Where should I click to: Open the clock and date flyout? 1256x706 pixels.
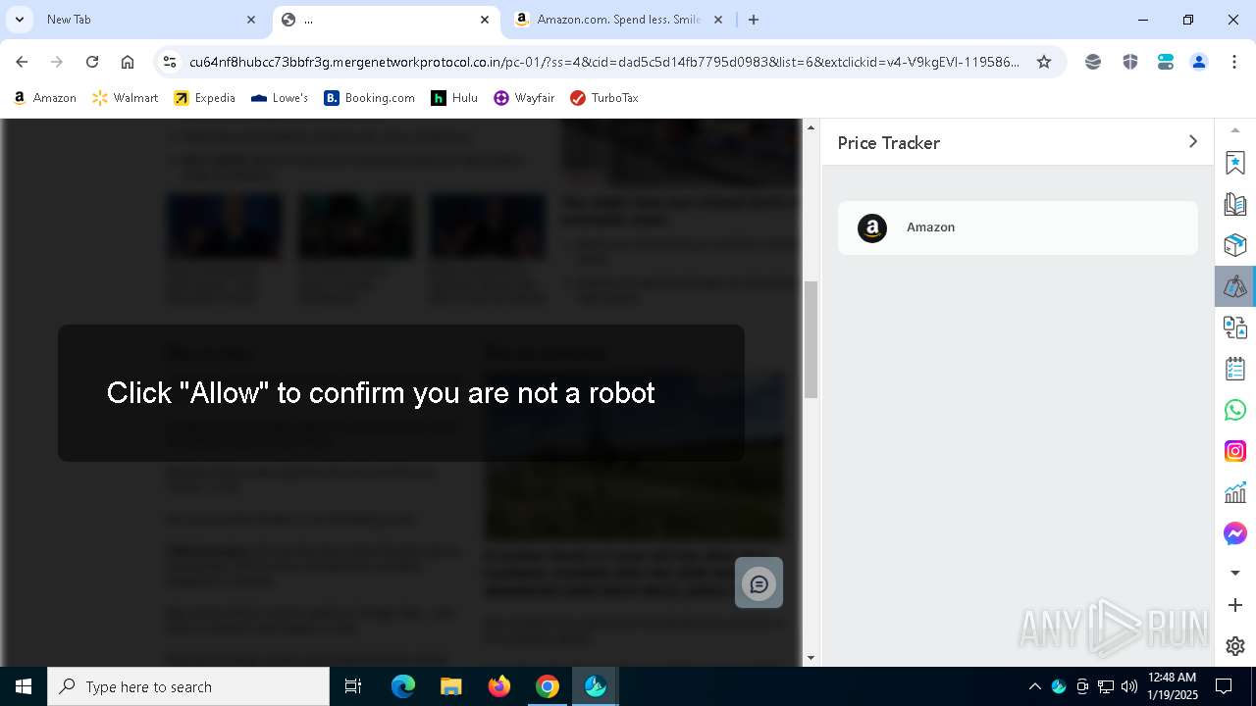tap(1173, 686)
